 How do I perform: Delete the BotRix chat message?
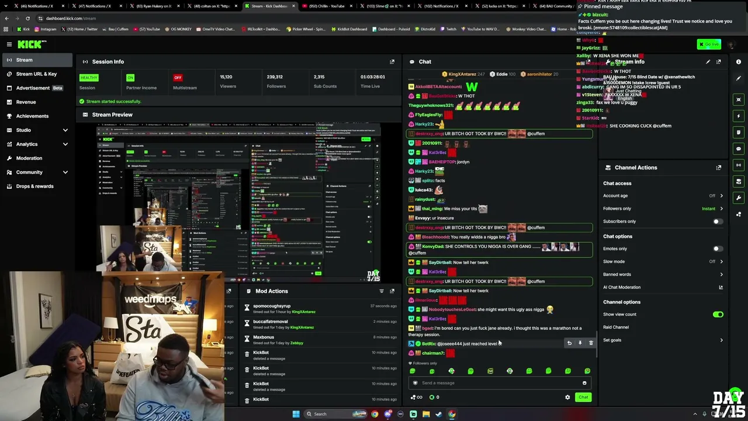[x=591, y=343]
